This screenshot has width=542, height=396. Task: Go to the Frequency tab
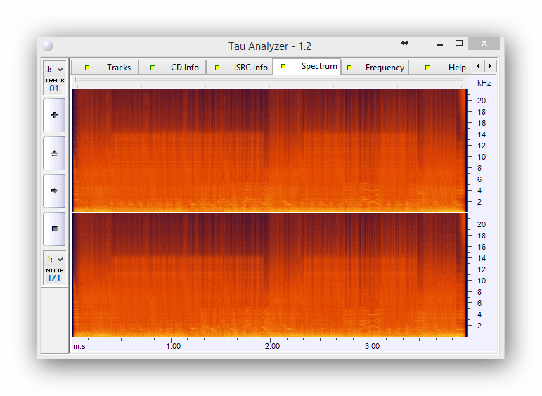(376, 68)
